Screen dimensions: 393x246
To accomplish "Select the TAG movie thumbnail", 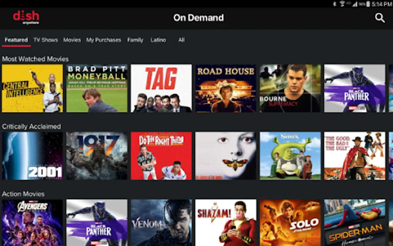I will point(161,88).
